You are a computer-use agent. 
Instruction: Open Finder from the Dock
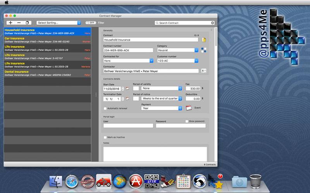click(56, 181)
